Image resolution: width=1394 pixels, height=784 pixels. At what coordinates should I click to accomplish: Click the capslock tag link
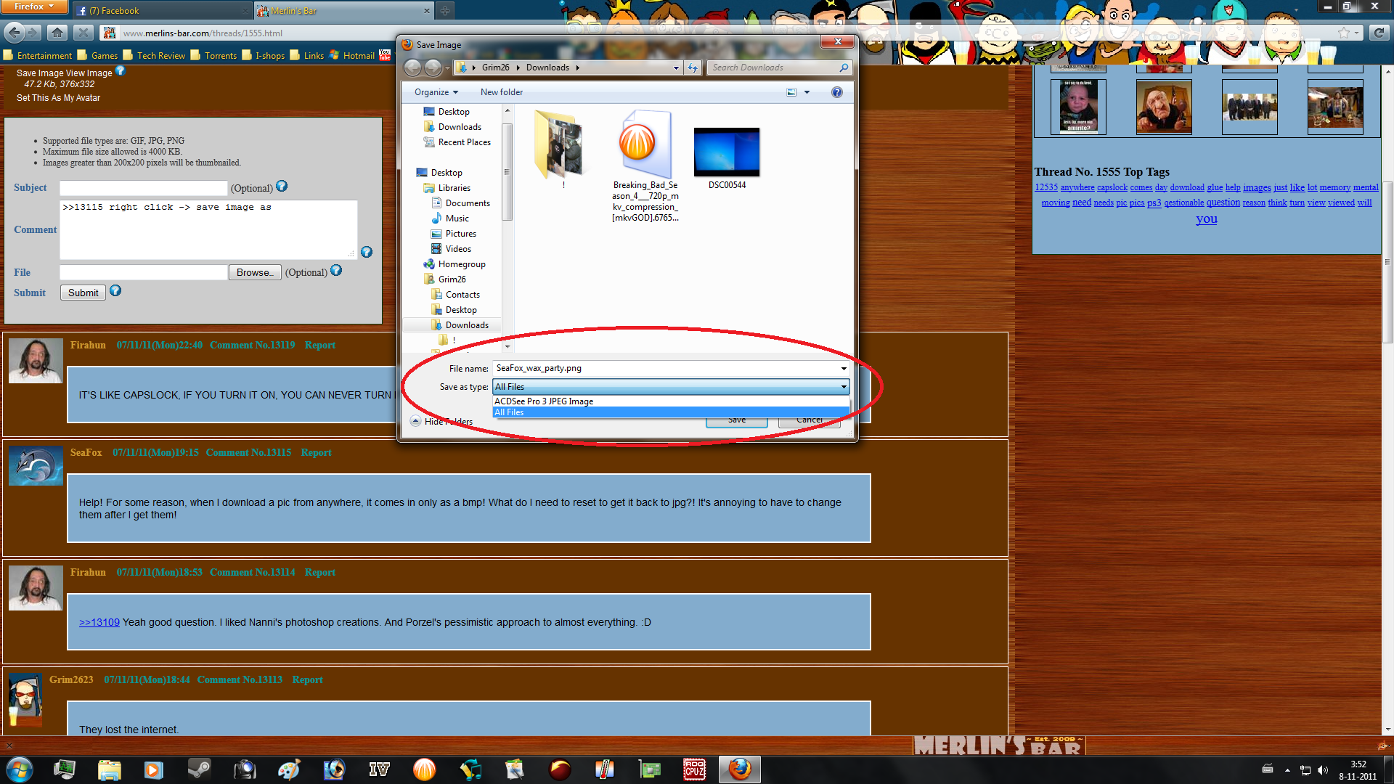coord(1112,187)
